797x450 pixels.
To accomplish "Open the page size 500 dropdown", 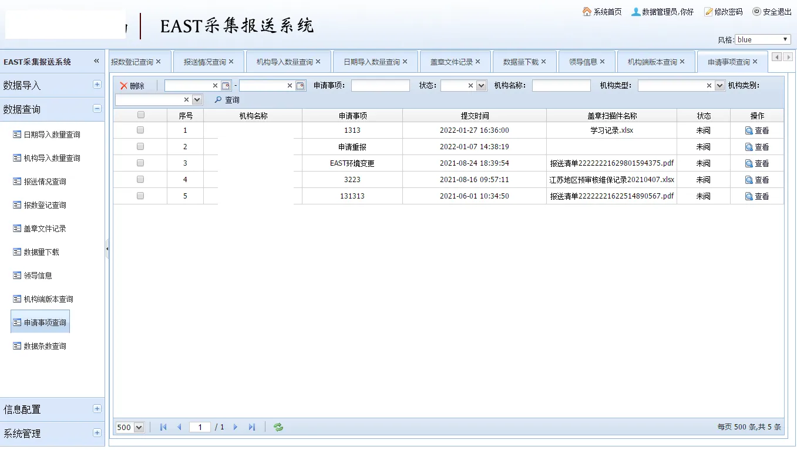I will point(130,427).
